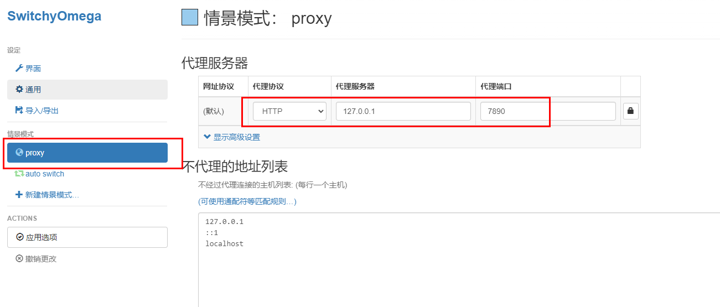This screenshot has width=720, height=307.
Task: Click the lock icon next to proxy port
Action: [630, 111]
